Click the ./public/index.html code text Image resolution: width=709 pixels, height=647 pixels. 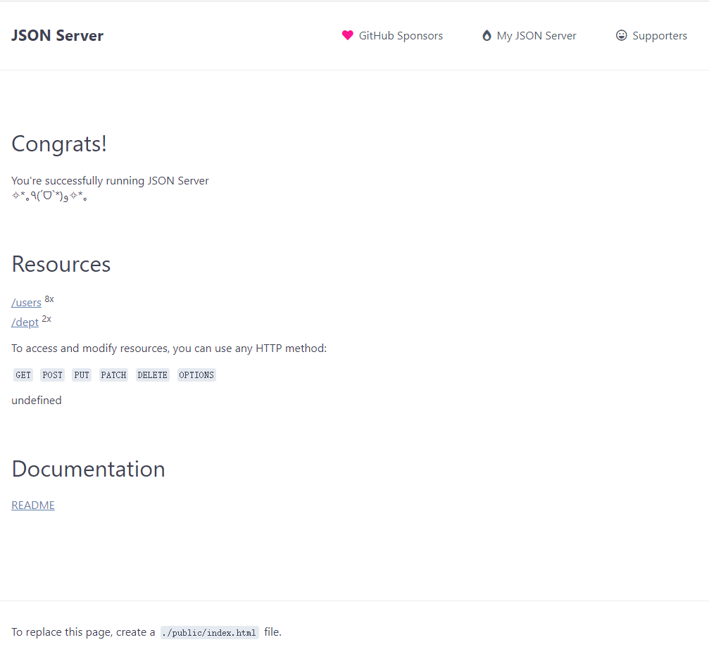point(209,632)
